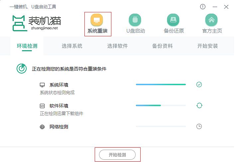Click the info exclamation icon in title bar
The width and height of the screenshot is (235, 162).
click(203, 7)
